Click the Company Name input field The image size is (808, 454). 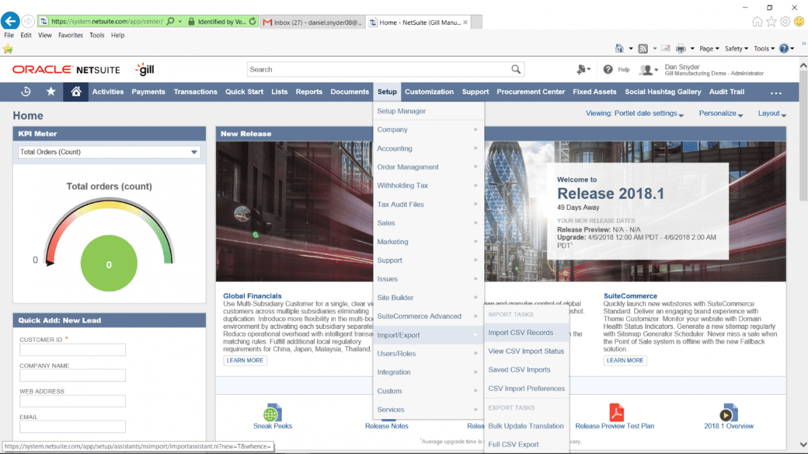click(x=72, y=375)
